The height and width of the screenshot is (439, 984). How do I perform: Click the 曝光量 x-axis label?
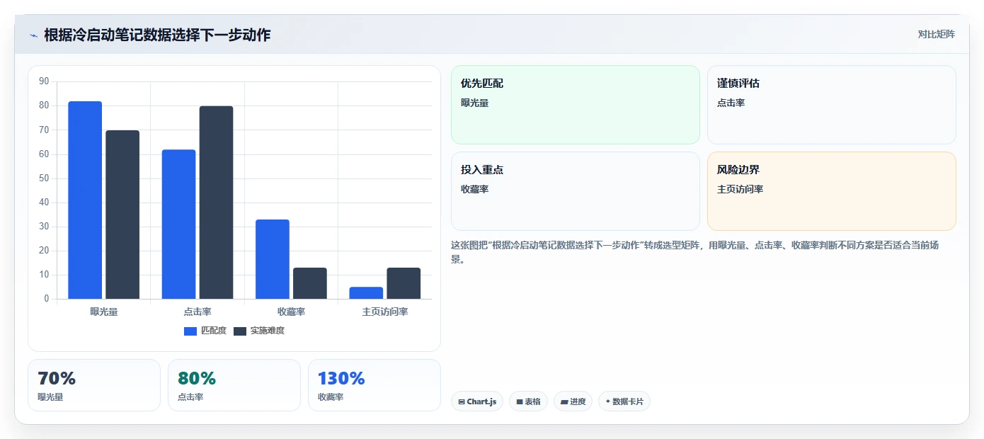(x=104, y=312)
